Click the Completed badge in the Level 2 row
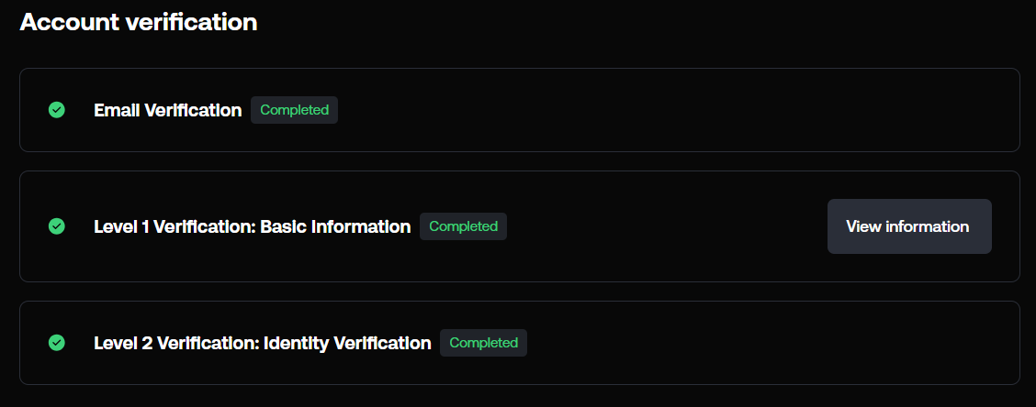This screenshot has height=407, width=1036. click(484, 342)
